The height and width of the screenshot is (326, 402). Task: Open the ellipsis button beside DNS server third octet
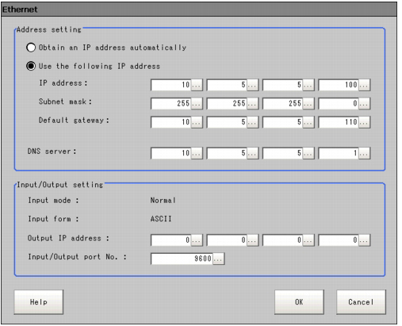308,153
